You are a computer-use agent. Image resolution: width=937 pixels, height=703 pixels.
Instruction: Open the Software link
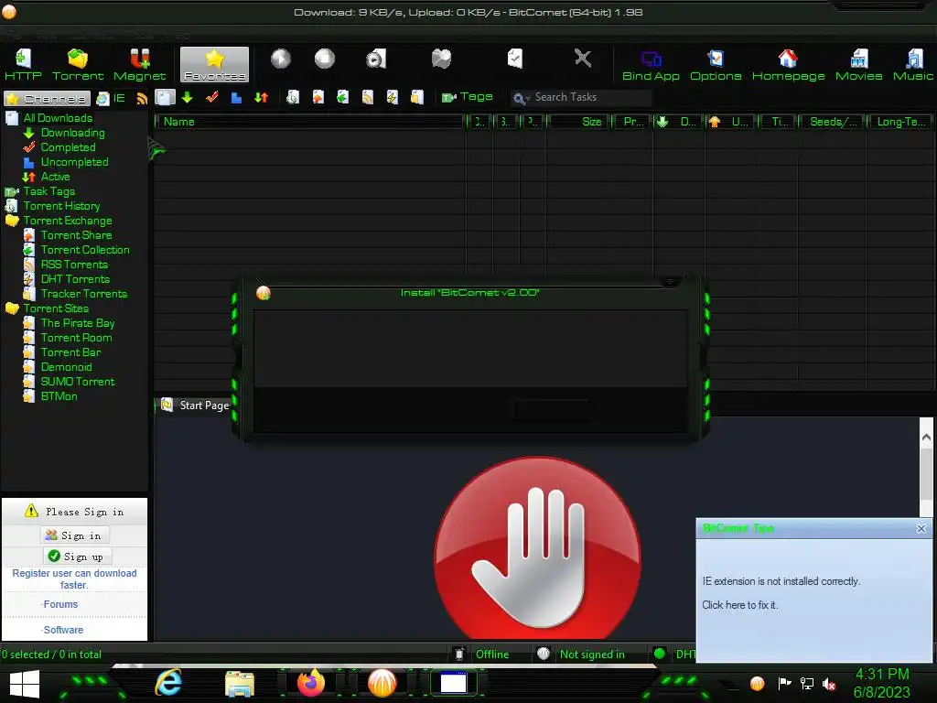point(63,630)
